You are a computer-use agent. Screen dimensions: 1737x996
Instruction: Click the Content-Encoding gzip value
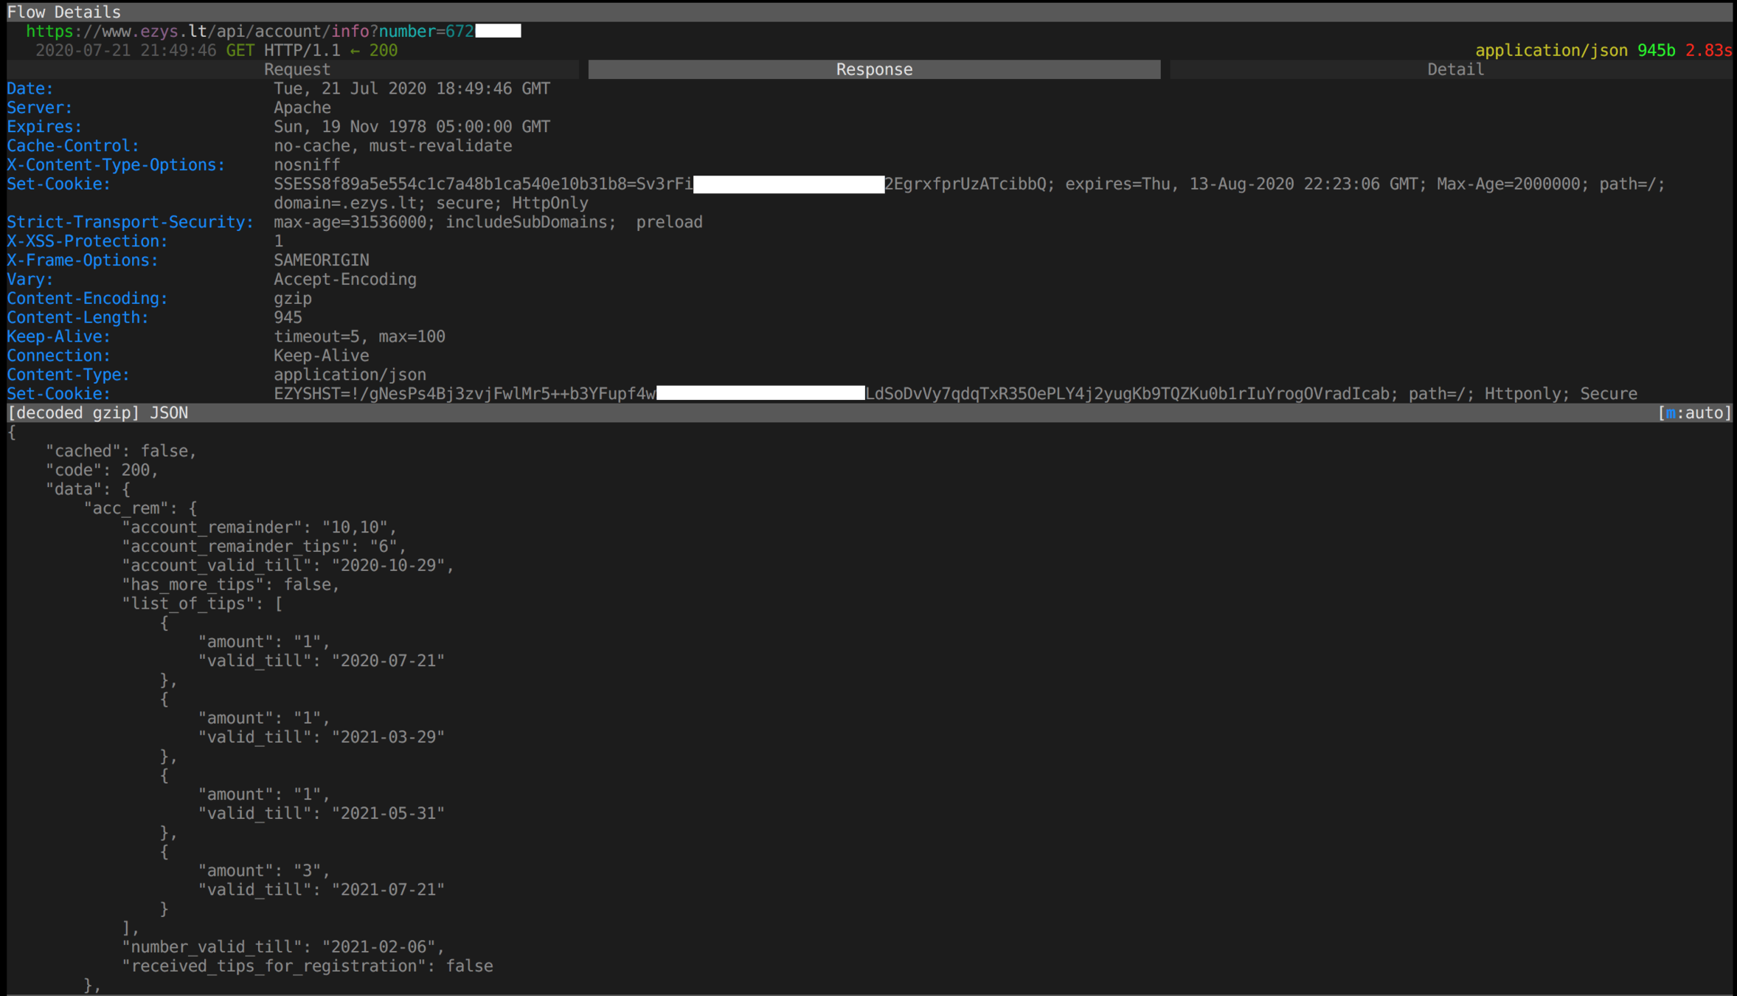pyautogui.click(x=293, y=299)
